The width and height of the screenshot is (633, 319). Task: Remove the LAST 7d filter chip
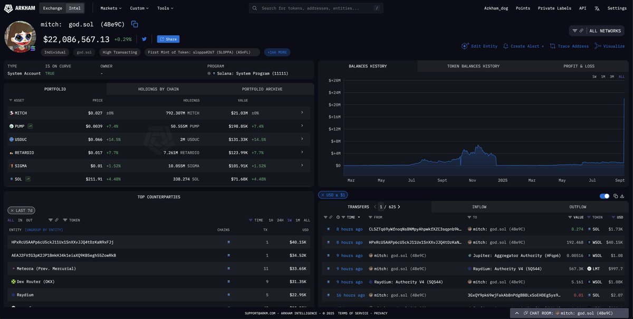click(x=12, y=210)
